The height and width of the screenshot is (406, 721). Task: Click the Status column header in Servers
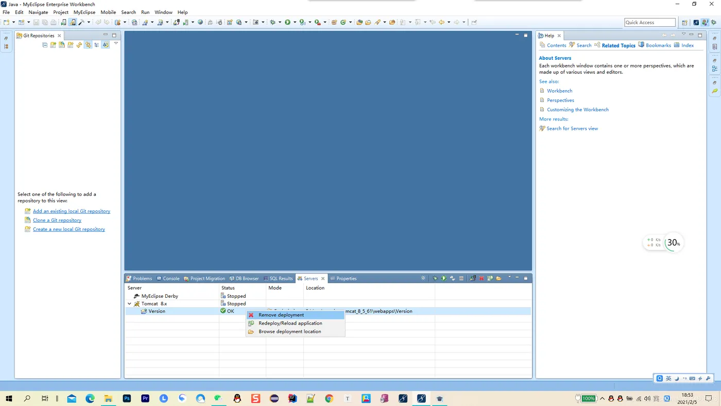(243, 288)
